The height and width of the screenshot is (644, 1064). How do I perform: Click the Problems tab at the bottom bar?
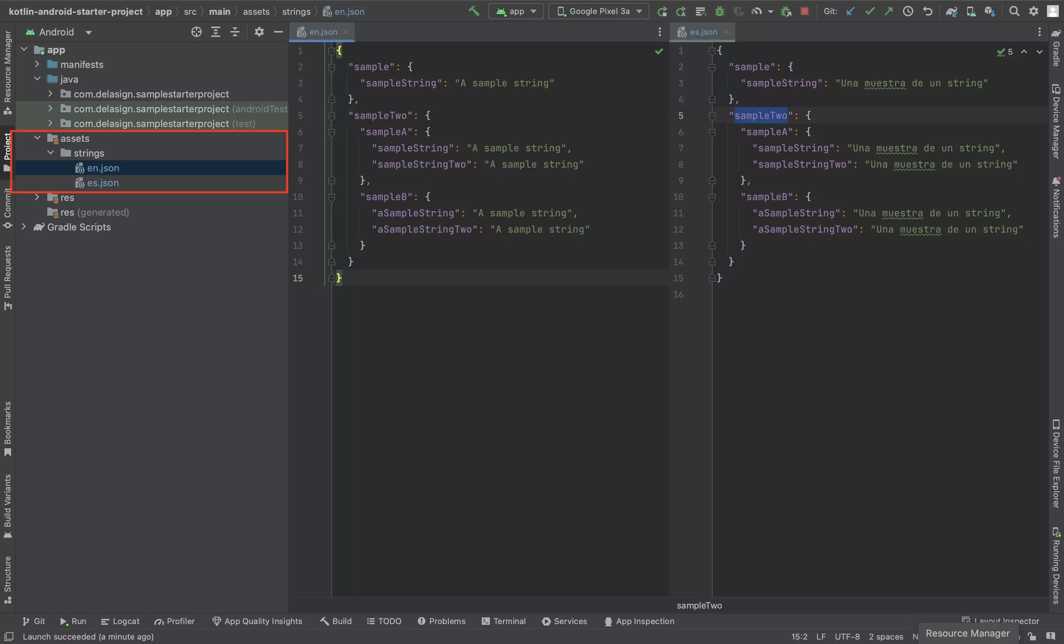[441, 620]
